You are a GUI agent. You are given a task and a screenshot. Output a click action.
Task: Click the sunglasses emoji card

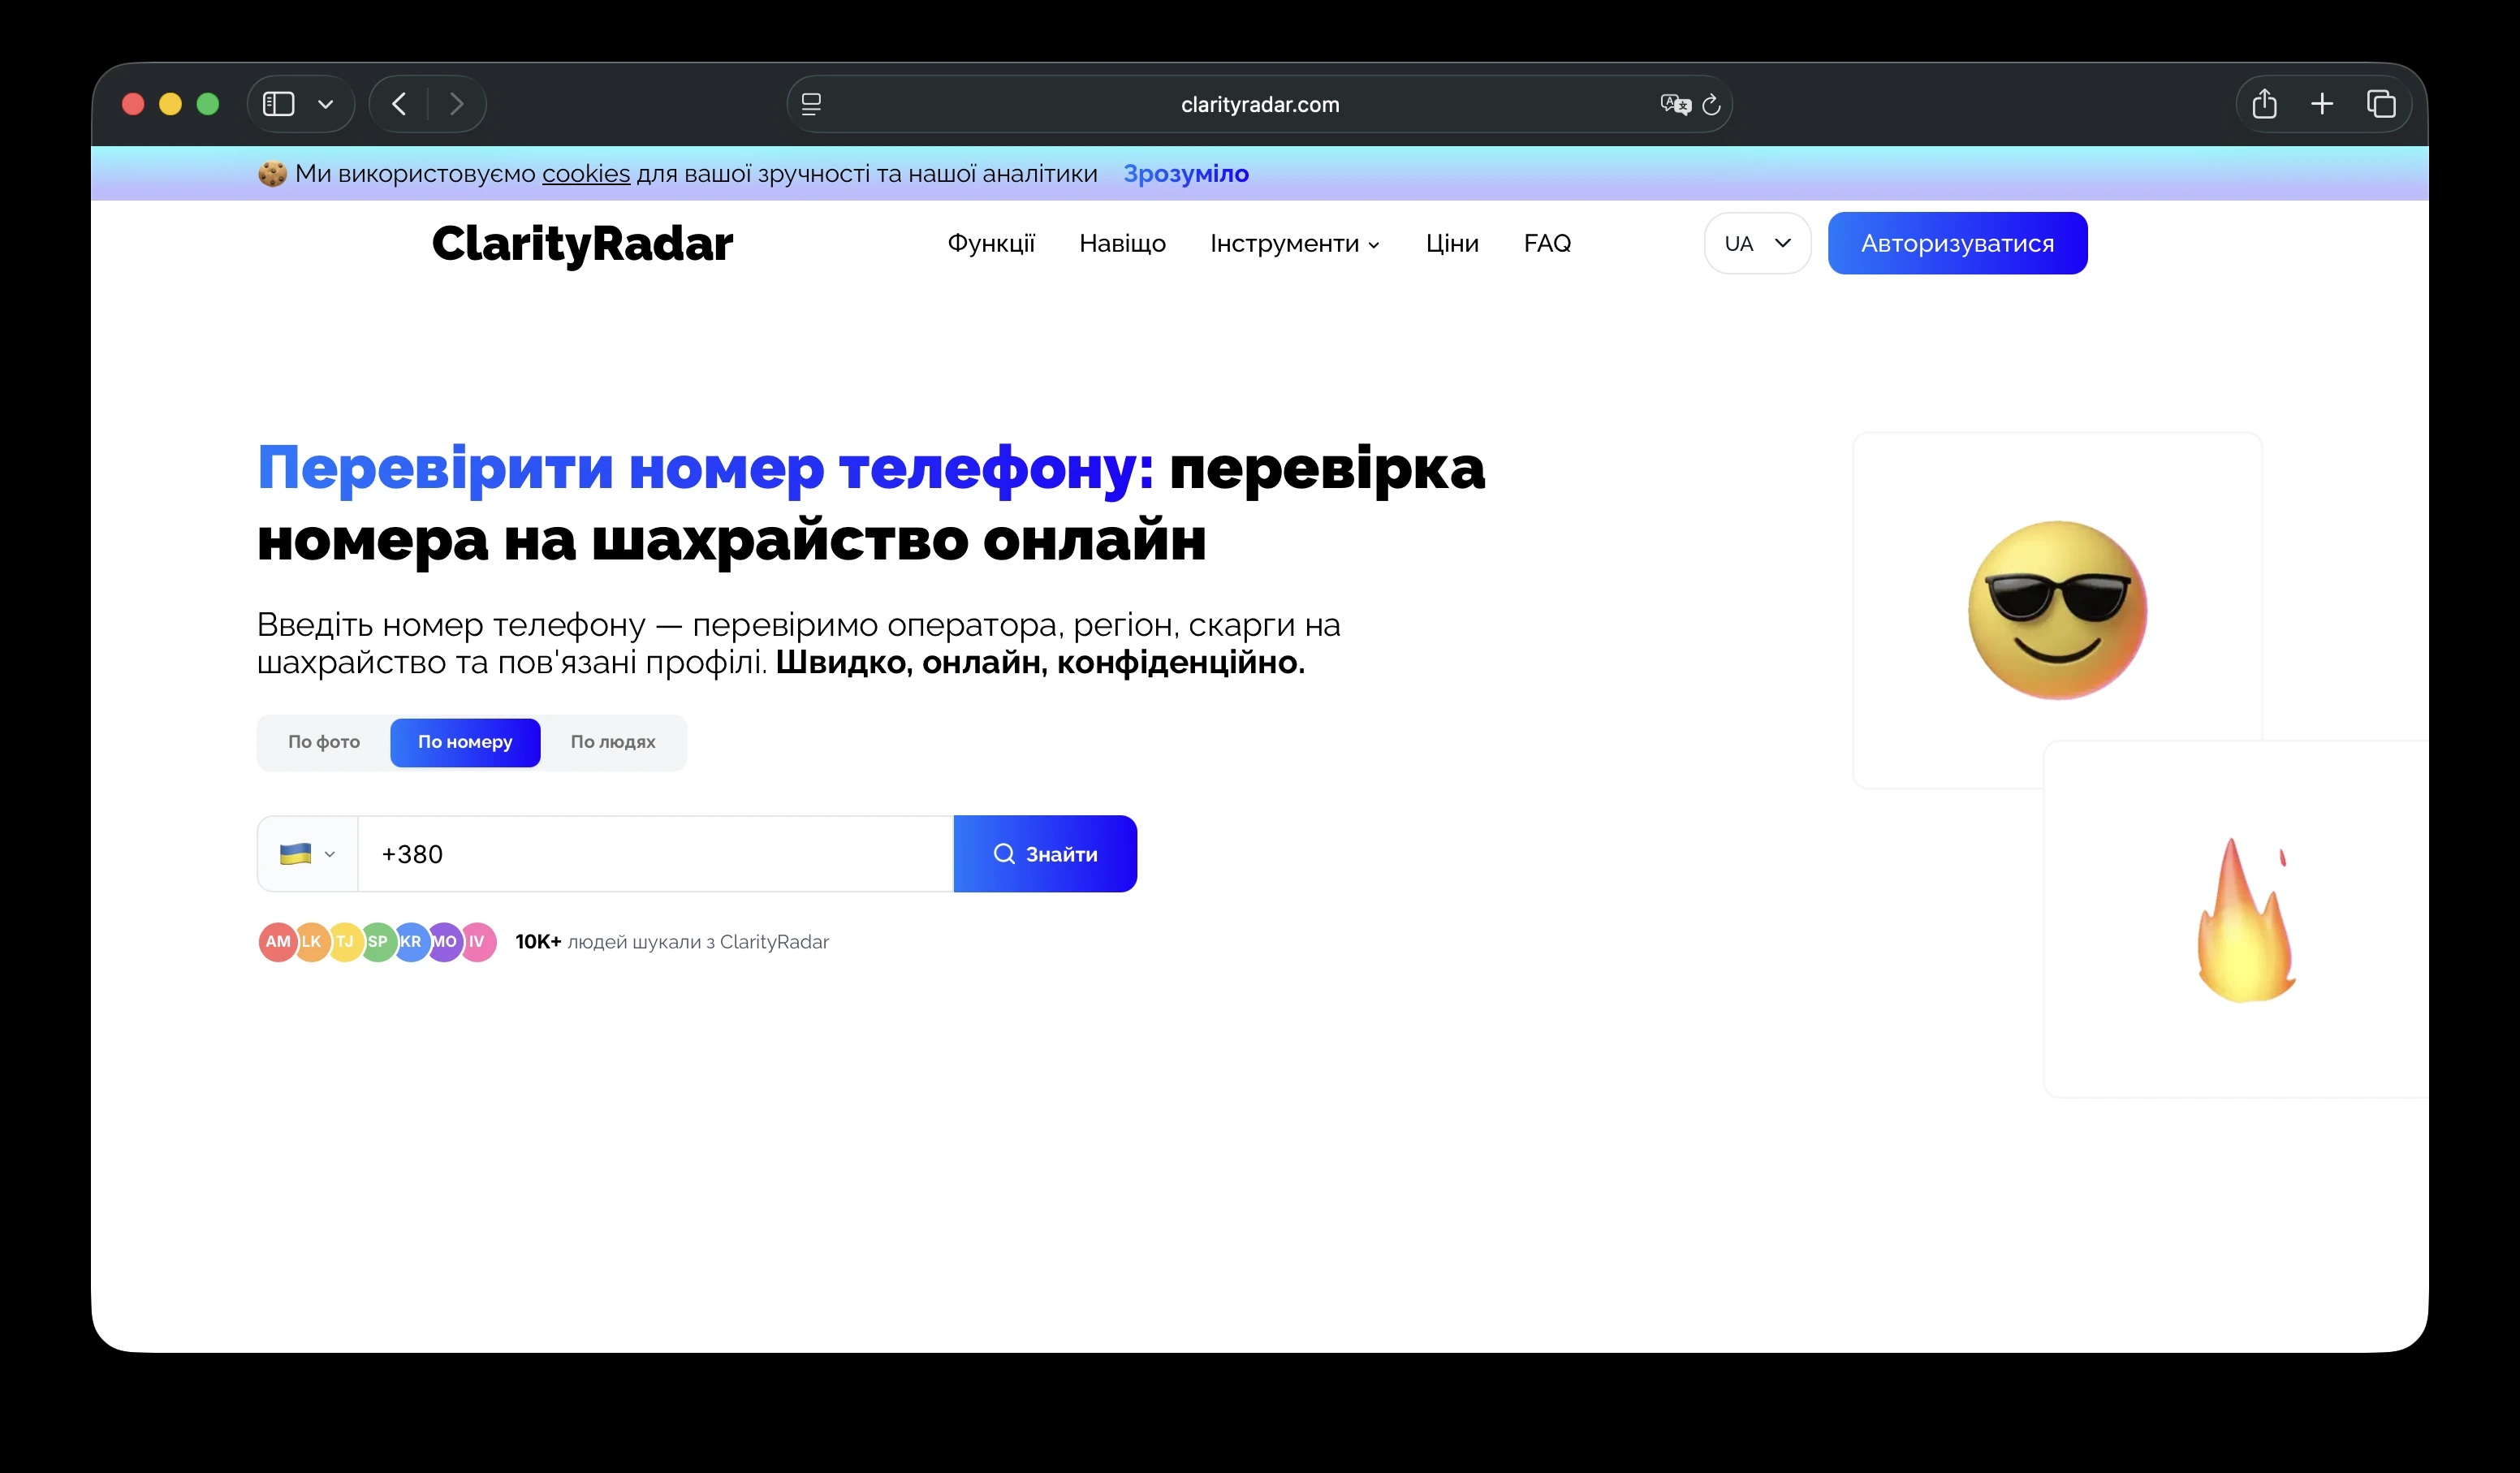2057,610
